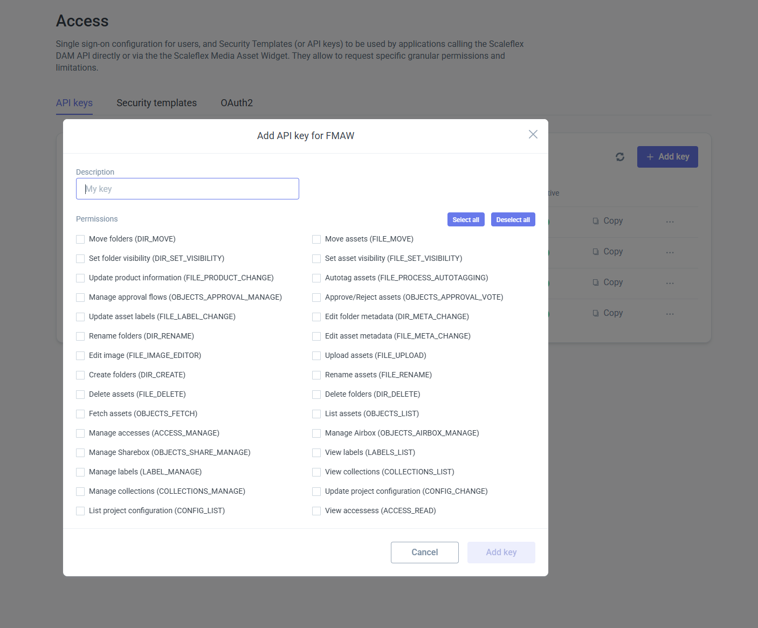The width and height of the screenshot is (758, 628).
Task: Click the refresh icon beside Add key
Action: [x=620, y=157]
